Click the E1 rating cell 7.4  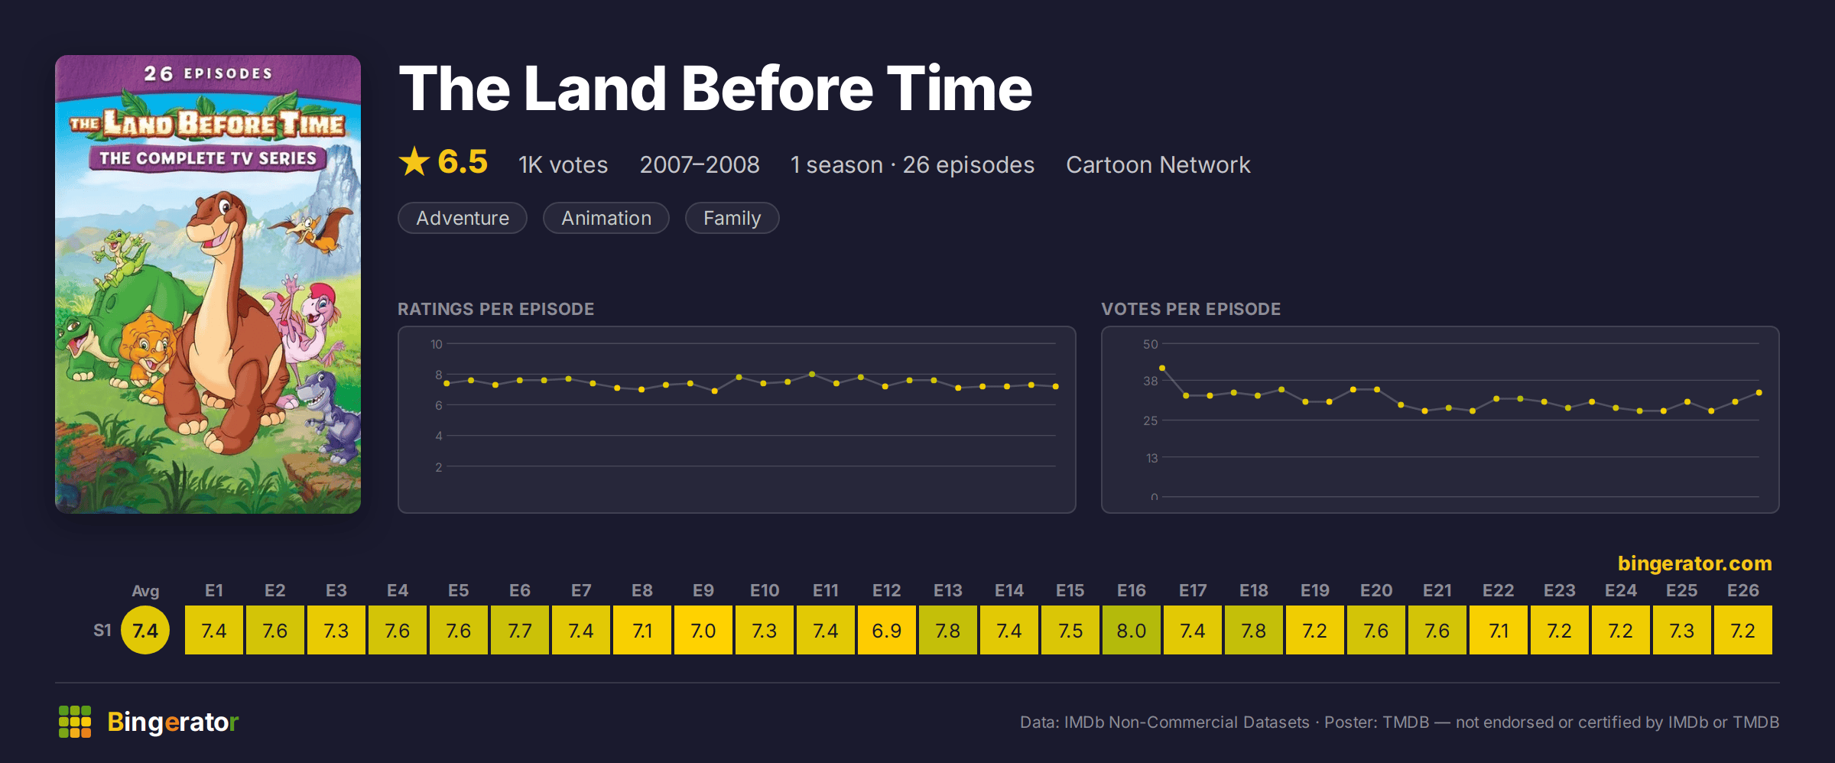tap(214, 630)
